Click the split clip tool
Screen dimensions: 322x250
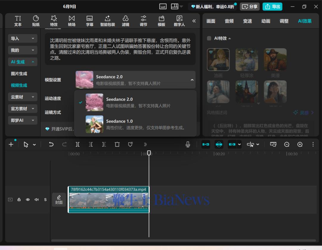point(78,144)
